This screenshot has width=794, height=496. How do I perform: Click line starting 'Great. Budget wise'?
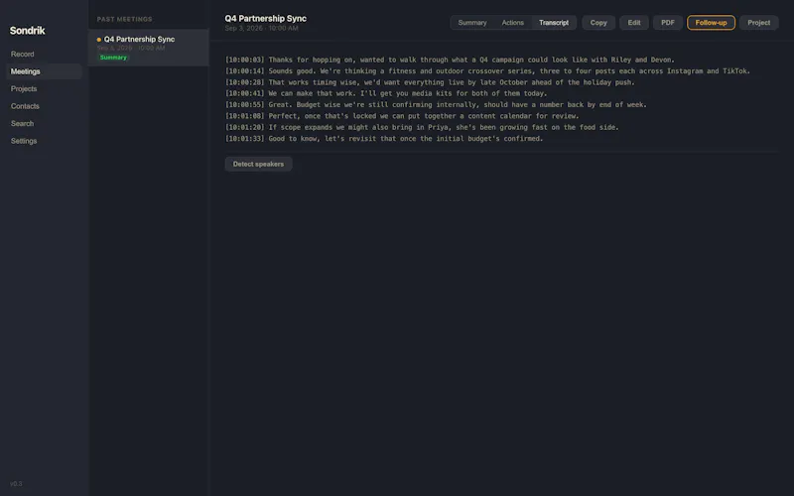436,105
